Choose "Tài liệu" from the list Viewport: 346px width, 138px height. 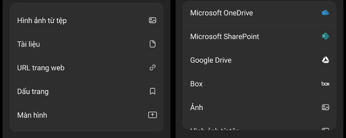(29, 44)
